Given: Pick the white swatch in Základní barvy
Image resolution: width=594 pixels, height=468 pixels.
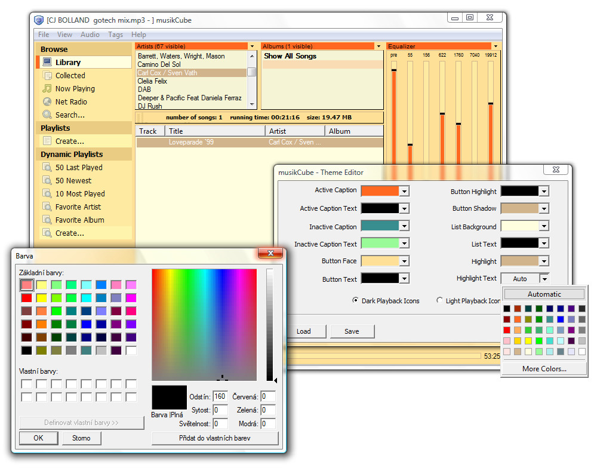Looking at the screenshot, I should (x=131, y=350).
